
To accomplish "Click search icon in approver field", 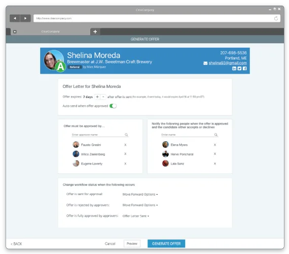I will click(x=126, y=135).
